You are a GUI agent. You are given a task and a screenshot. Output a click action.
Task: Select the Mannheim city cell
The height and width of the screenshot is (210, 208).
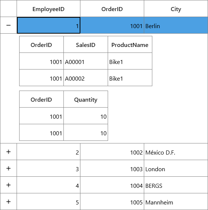(176, 201)
